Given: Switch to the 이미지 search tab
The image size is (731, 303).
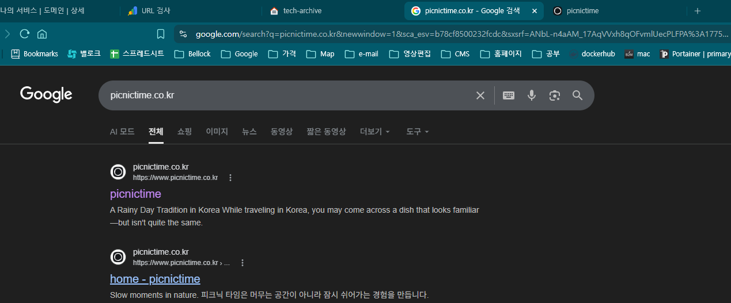Looking at the screenshot, I should click(217, 132).
